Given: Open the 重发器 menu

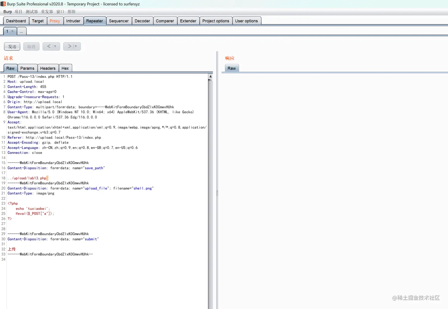Looking at the screenshot, I should tap(47, 12).
